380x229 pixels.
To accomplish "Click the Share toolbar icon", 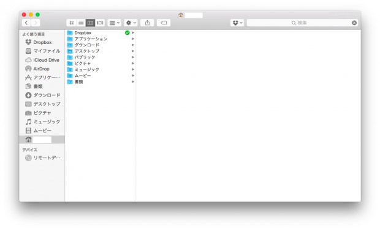I will tap(147, 23).
